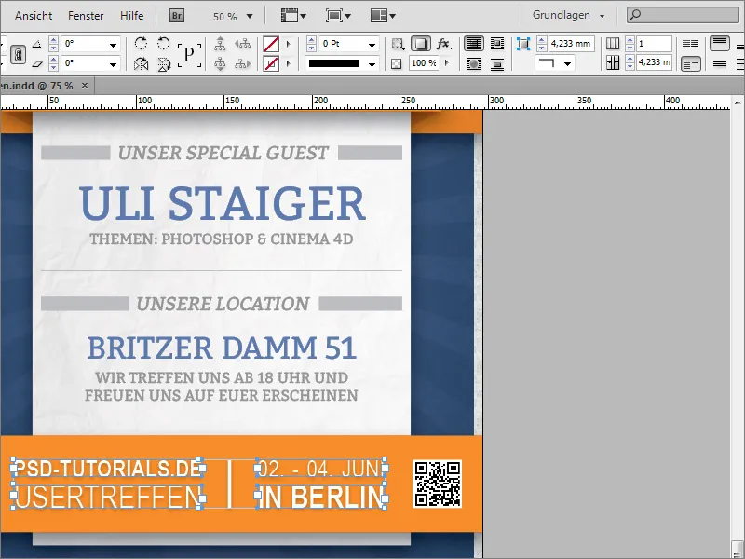Increase the corner size stepper
This screenshot has height=559, width=745.
pos(542,40)
